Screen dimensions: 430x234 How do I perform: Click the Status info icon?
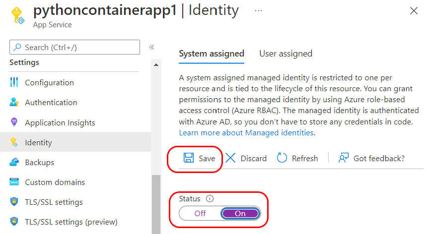210,199
